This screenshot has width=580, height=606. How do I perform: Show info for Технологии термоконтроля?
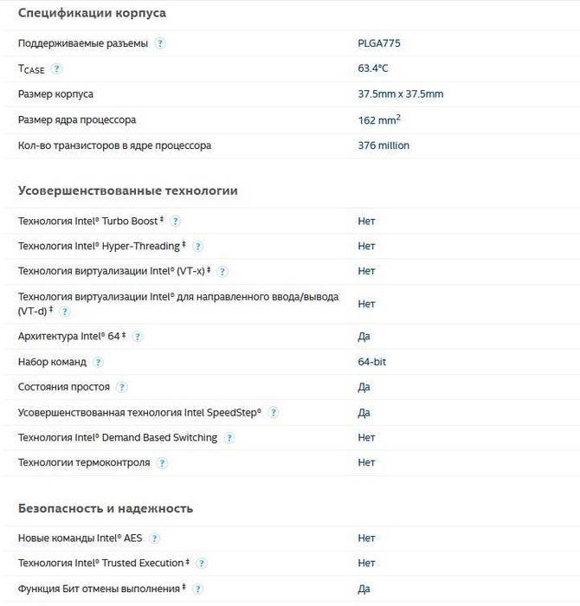click(162, 463)
